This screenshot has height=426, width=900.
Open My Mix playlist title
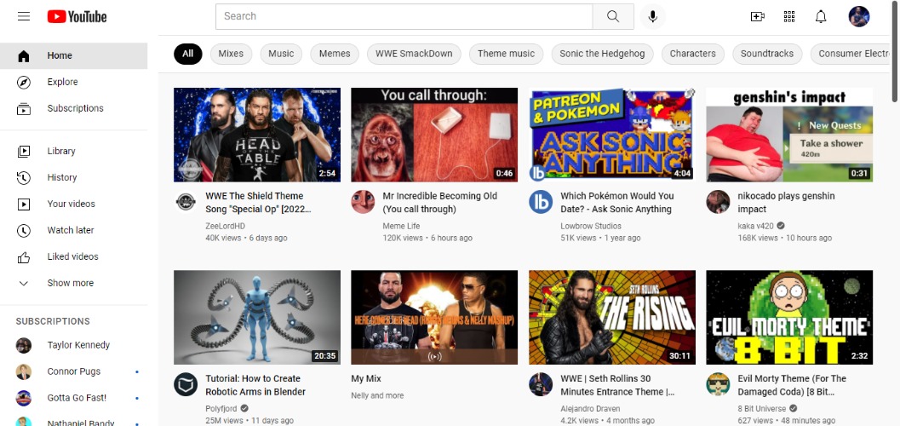(x=366, y=379)
